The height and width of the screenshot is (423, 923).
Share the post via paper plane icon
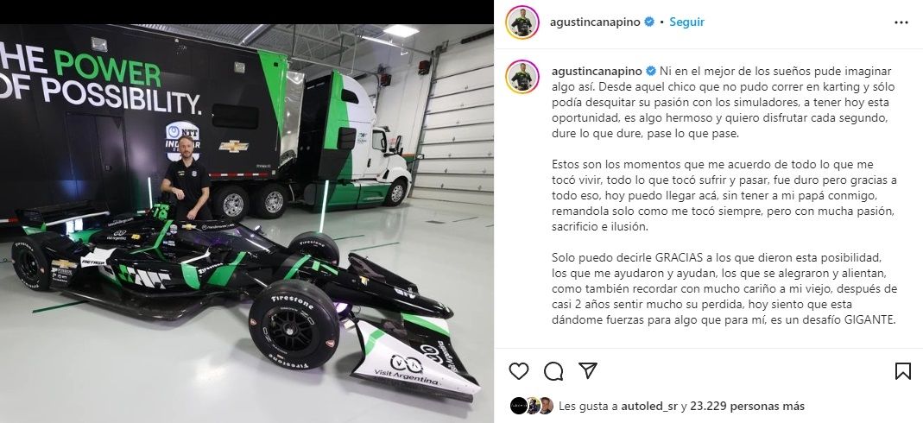pos(587,370)
